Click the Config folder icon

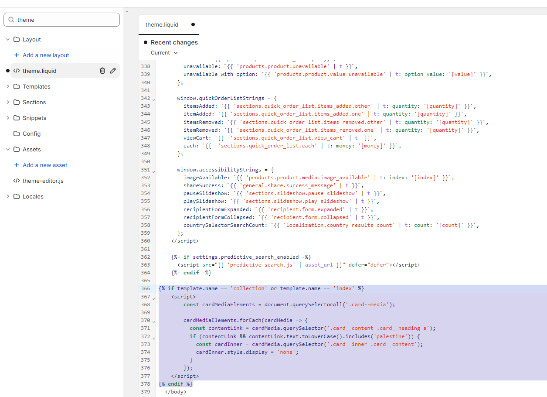click(x=17, y=133)
